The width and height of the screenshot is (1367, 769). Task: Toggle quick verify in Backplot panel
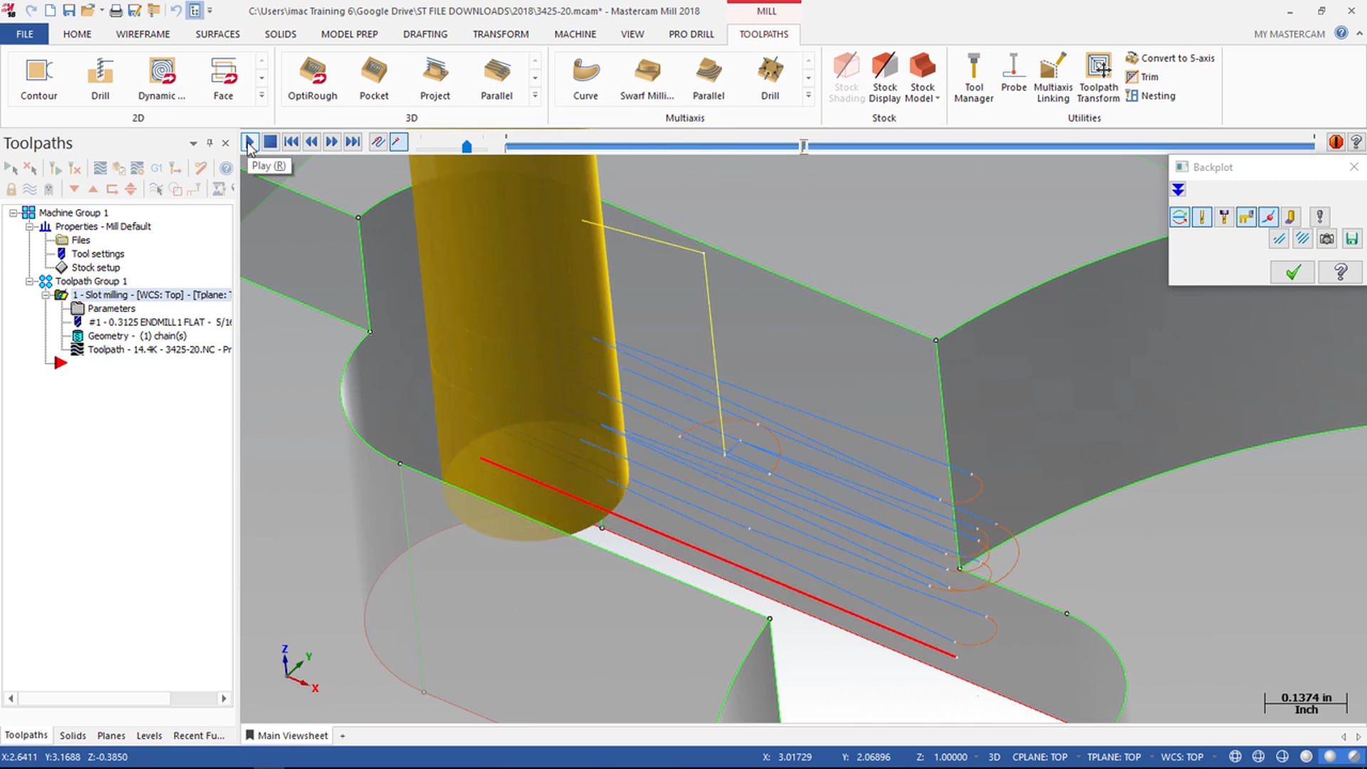[x=1290, y=217]
